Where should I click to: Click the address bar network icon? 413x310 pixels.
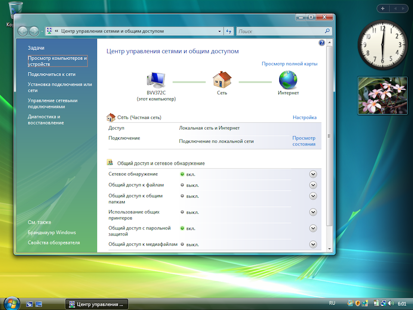tap(49, 31)
